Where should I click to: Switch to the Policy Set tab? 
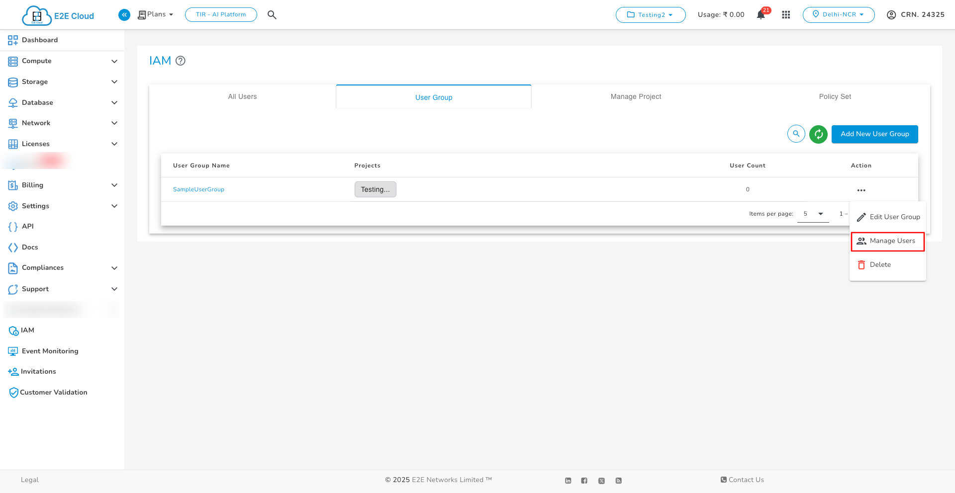pos(835,97)
